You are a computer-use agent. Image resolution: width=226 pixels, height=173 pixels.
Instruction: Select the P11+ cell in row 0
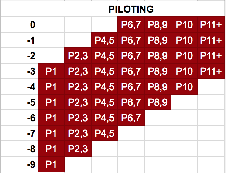[211, 25]
